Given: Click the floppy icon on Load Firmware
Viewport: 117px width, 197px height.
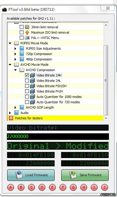Looking at the screenshot, I should pyautogui.click(x=19, y=175).
